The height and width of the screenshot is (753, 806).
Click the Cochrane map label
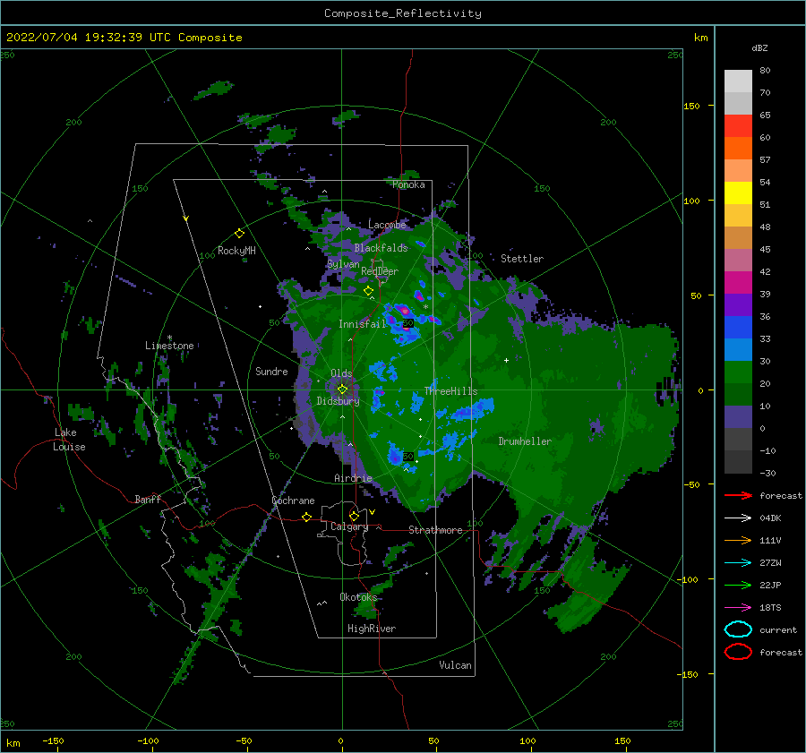pos(293,501)
